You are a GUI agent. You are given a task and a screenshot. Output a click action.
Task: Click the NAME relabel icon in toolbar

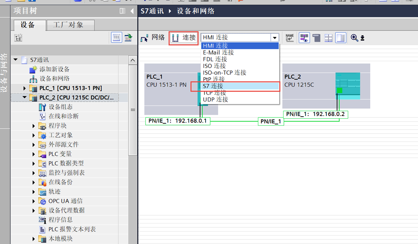(290, 38)
